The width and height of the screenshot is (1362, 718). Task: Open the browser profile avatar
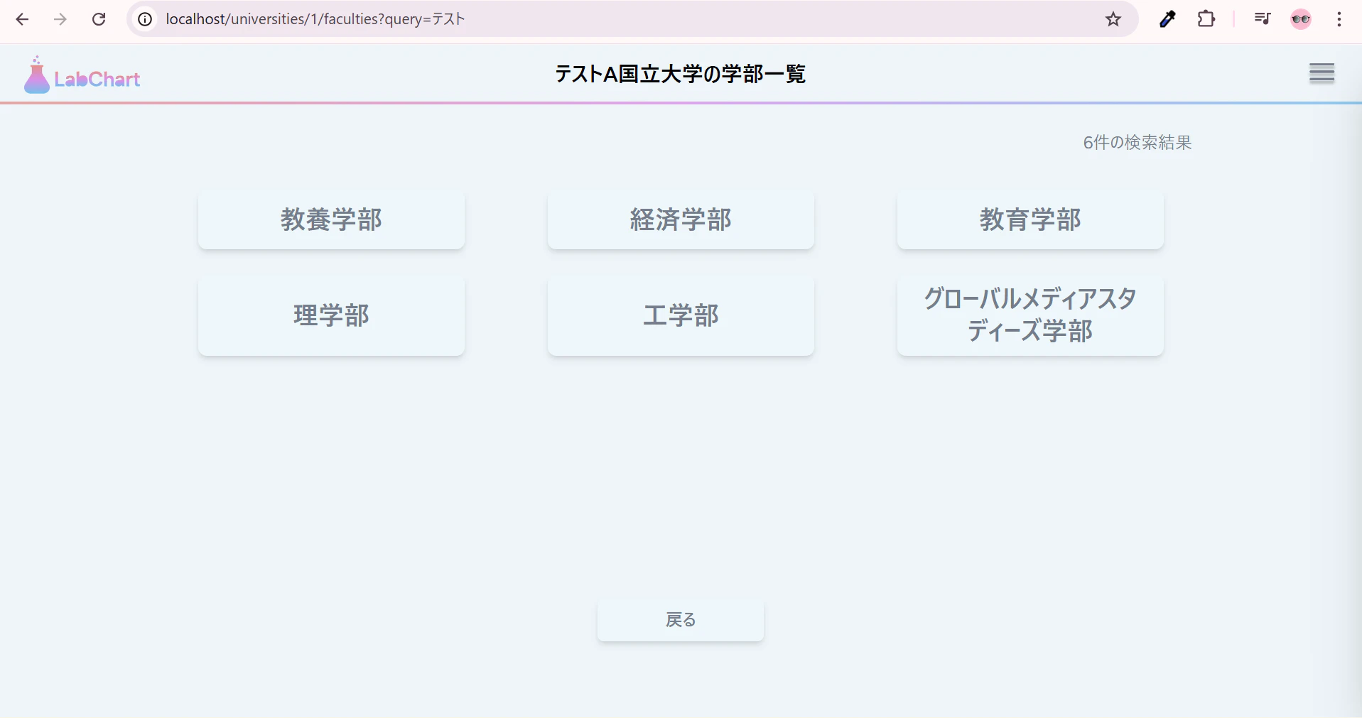1301,19
